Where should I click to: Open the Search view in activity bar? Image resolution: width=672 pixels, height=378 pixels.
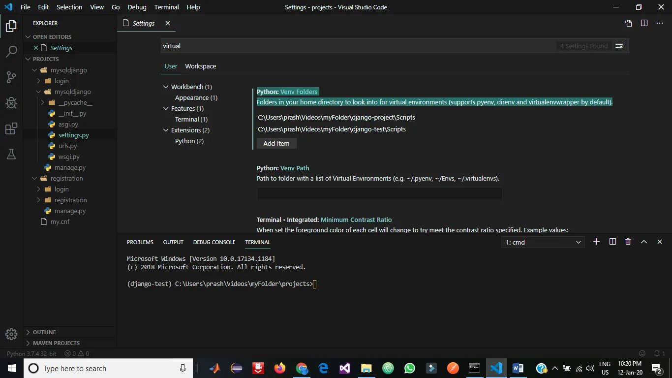tap(11, 51)
